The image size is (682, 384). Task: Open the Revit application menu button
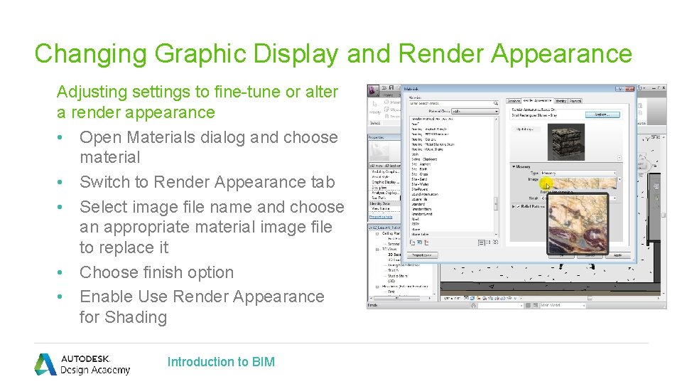point(373,90)
